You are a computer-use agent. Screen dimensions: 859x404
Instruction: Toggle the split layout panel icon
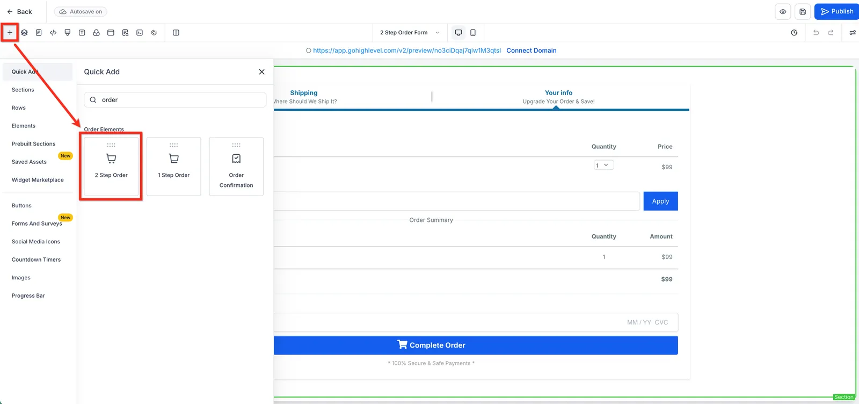tap(176, 33)
